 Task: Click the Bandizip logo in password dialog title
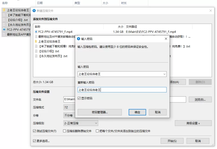click(x=79, y=39)
